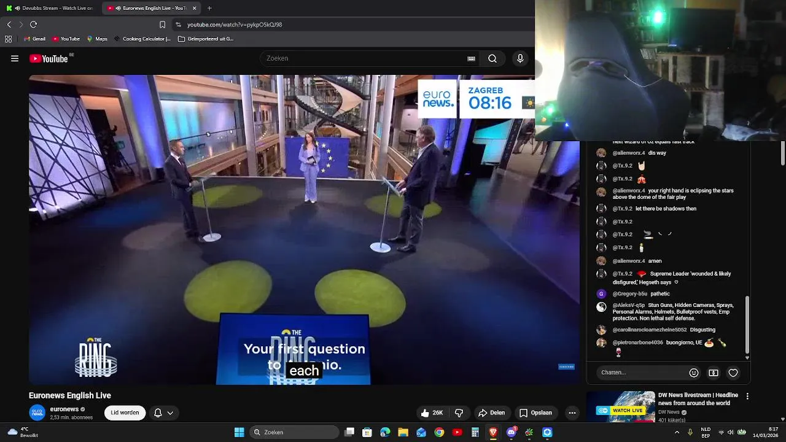Open Geïmporteerd uit G... bookmarks folder
The image size is (786, 442).
206,39
